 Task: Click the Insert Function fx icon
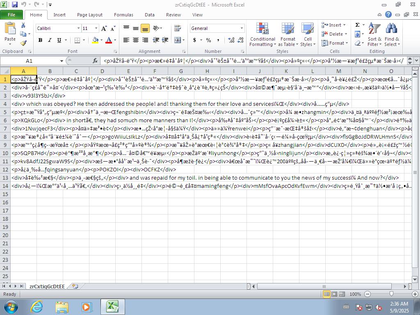tap(95, 61)
